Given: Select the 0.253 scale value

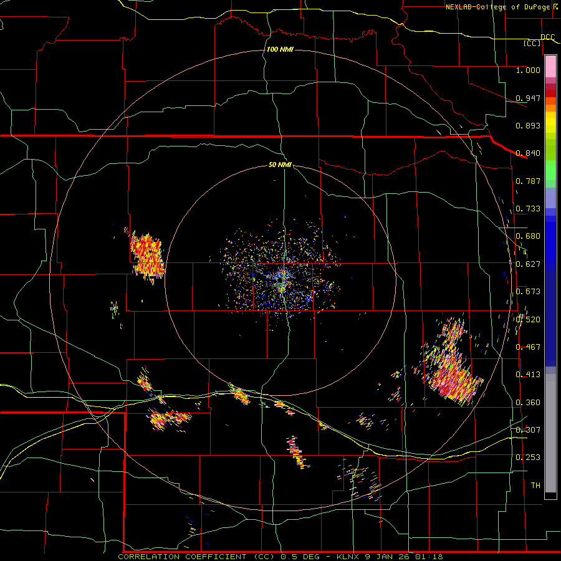Looking at the screenshot, I should 528,458.
